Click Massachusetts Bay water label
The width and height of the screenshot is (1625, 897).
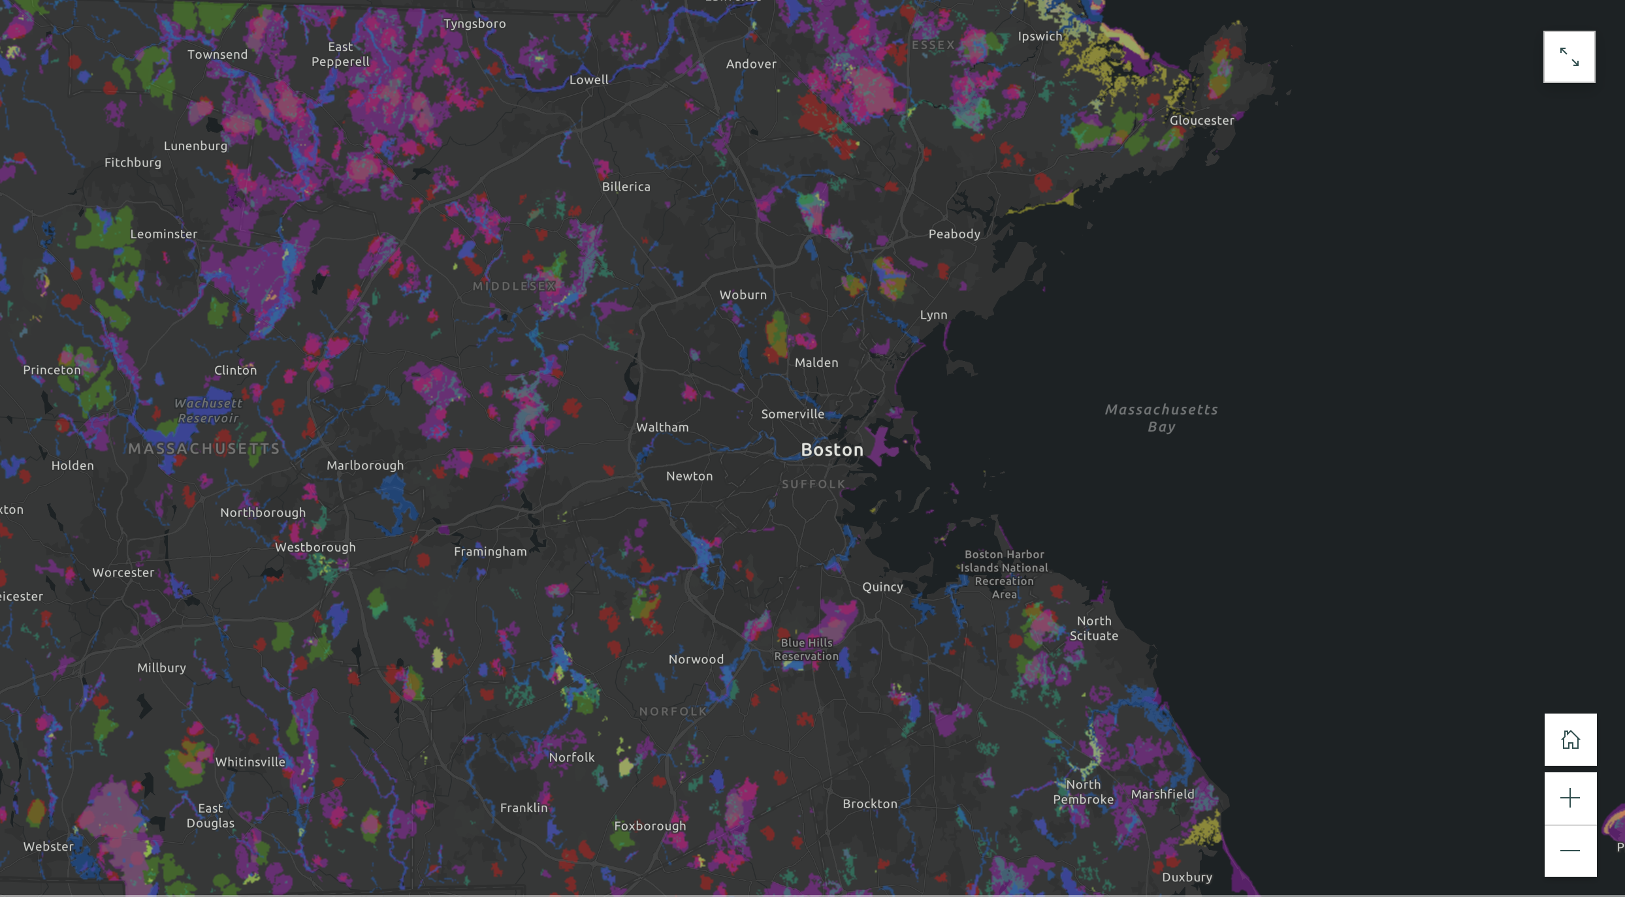click(x=1161, y=418)
